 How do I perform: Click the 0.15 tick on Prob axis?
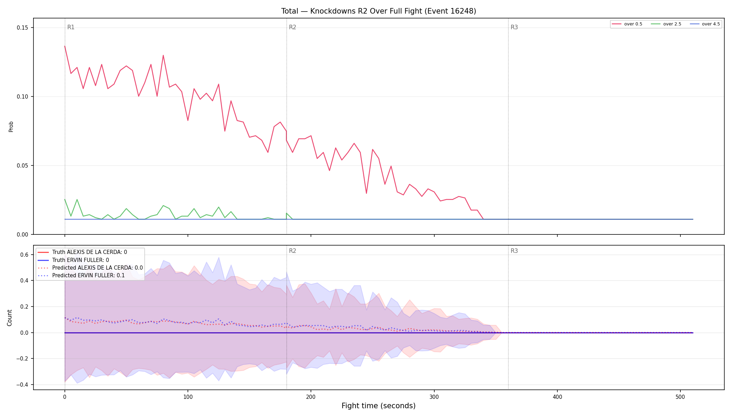point(23,28)
